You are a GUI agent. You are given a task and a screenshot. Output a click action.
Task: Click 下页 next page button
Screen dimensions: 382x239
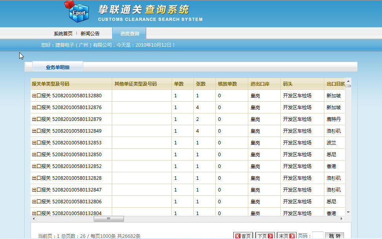(x=265, y=236)
